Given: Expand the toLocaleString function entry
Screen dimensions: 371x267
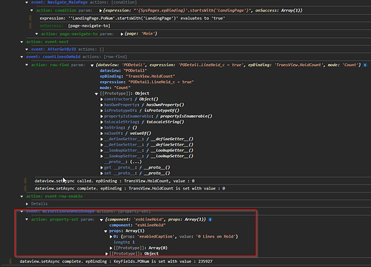Looking at the screenshot, I should click(102, 122).
